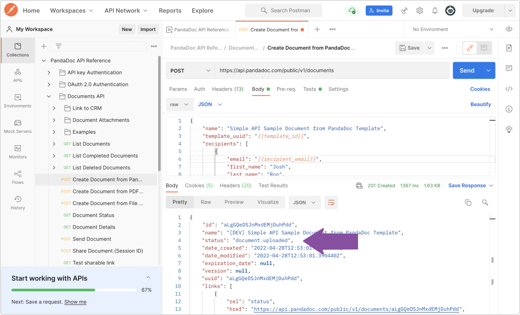The width and height of the screenshot is (520, 315).
Task: Open the Upgrade dropdown arrow
Action: 510,11
